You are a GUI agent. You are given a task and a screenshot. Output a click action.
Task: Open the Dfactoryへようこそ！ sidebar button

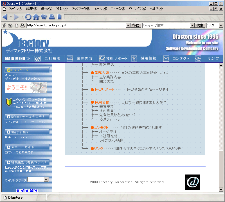(27, 117)
